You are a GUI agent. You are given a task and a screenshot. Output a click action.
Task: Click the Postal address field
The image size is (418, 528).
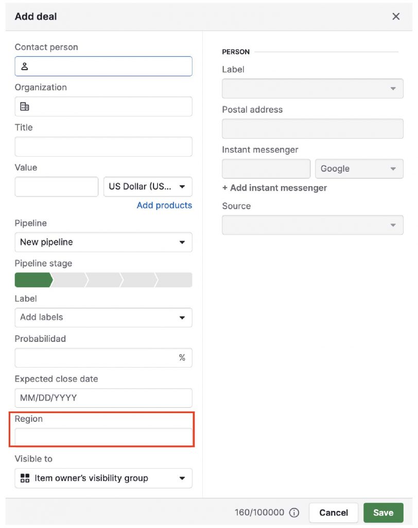[312, 128]
